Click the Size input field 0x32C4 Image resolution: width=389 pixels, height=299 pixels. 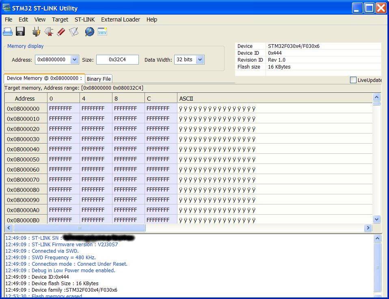coord(117,60)
